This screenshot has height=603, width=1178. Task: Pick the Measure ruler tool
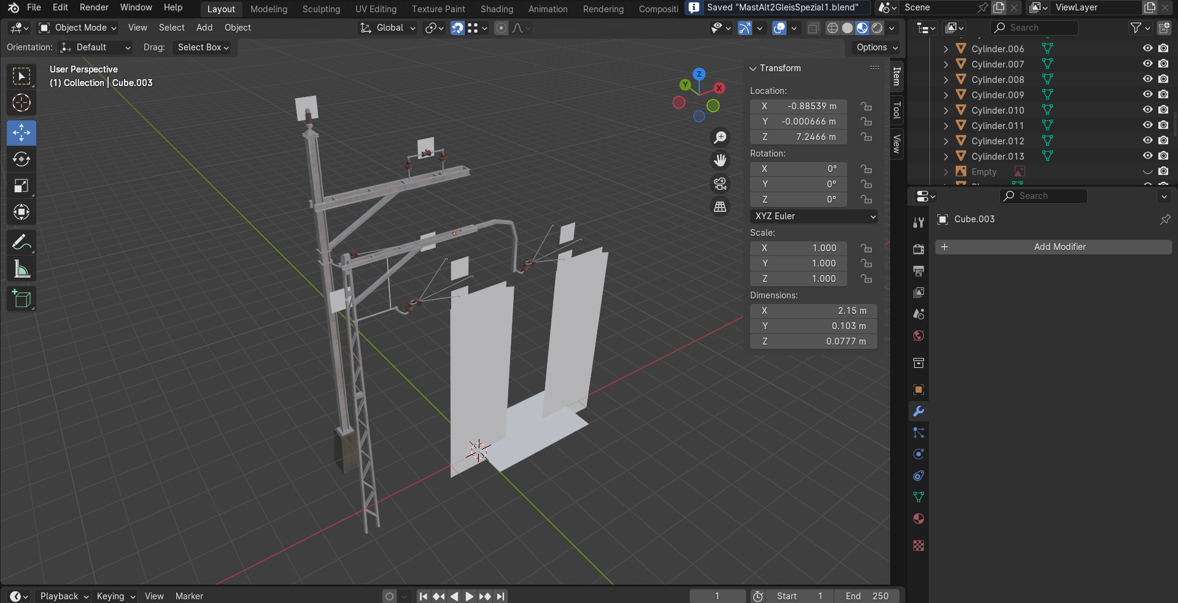click(21, 269)
